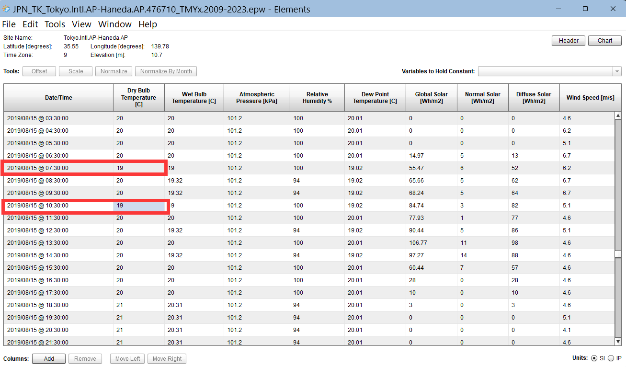Click global solar value 60.44
Image resolution: width=626 pixels, height=367 pixels.
click(x=432, y=268)
